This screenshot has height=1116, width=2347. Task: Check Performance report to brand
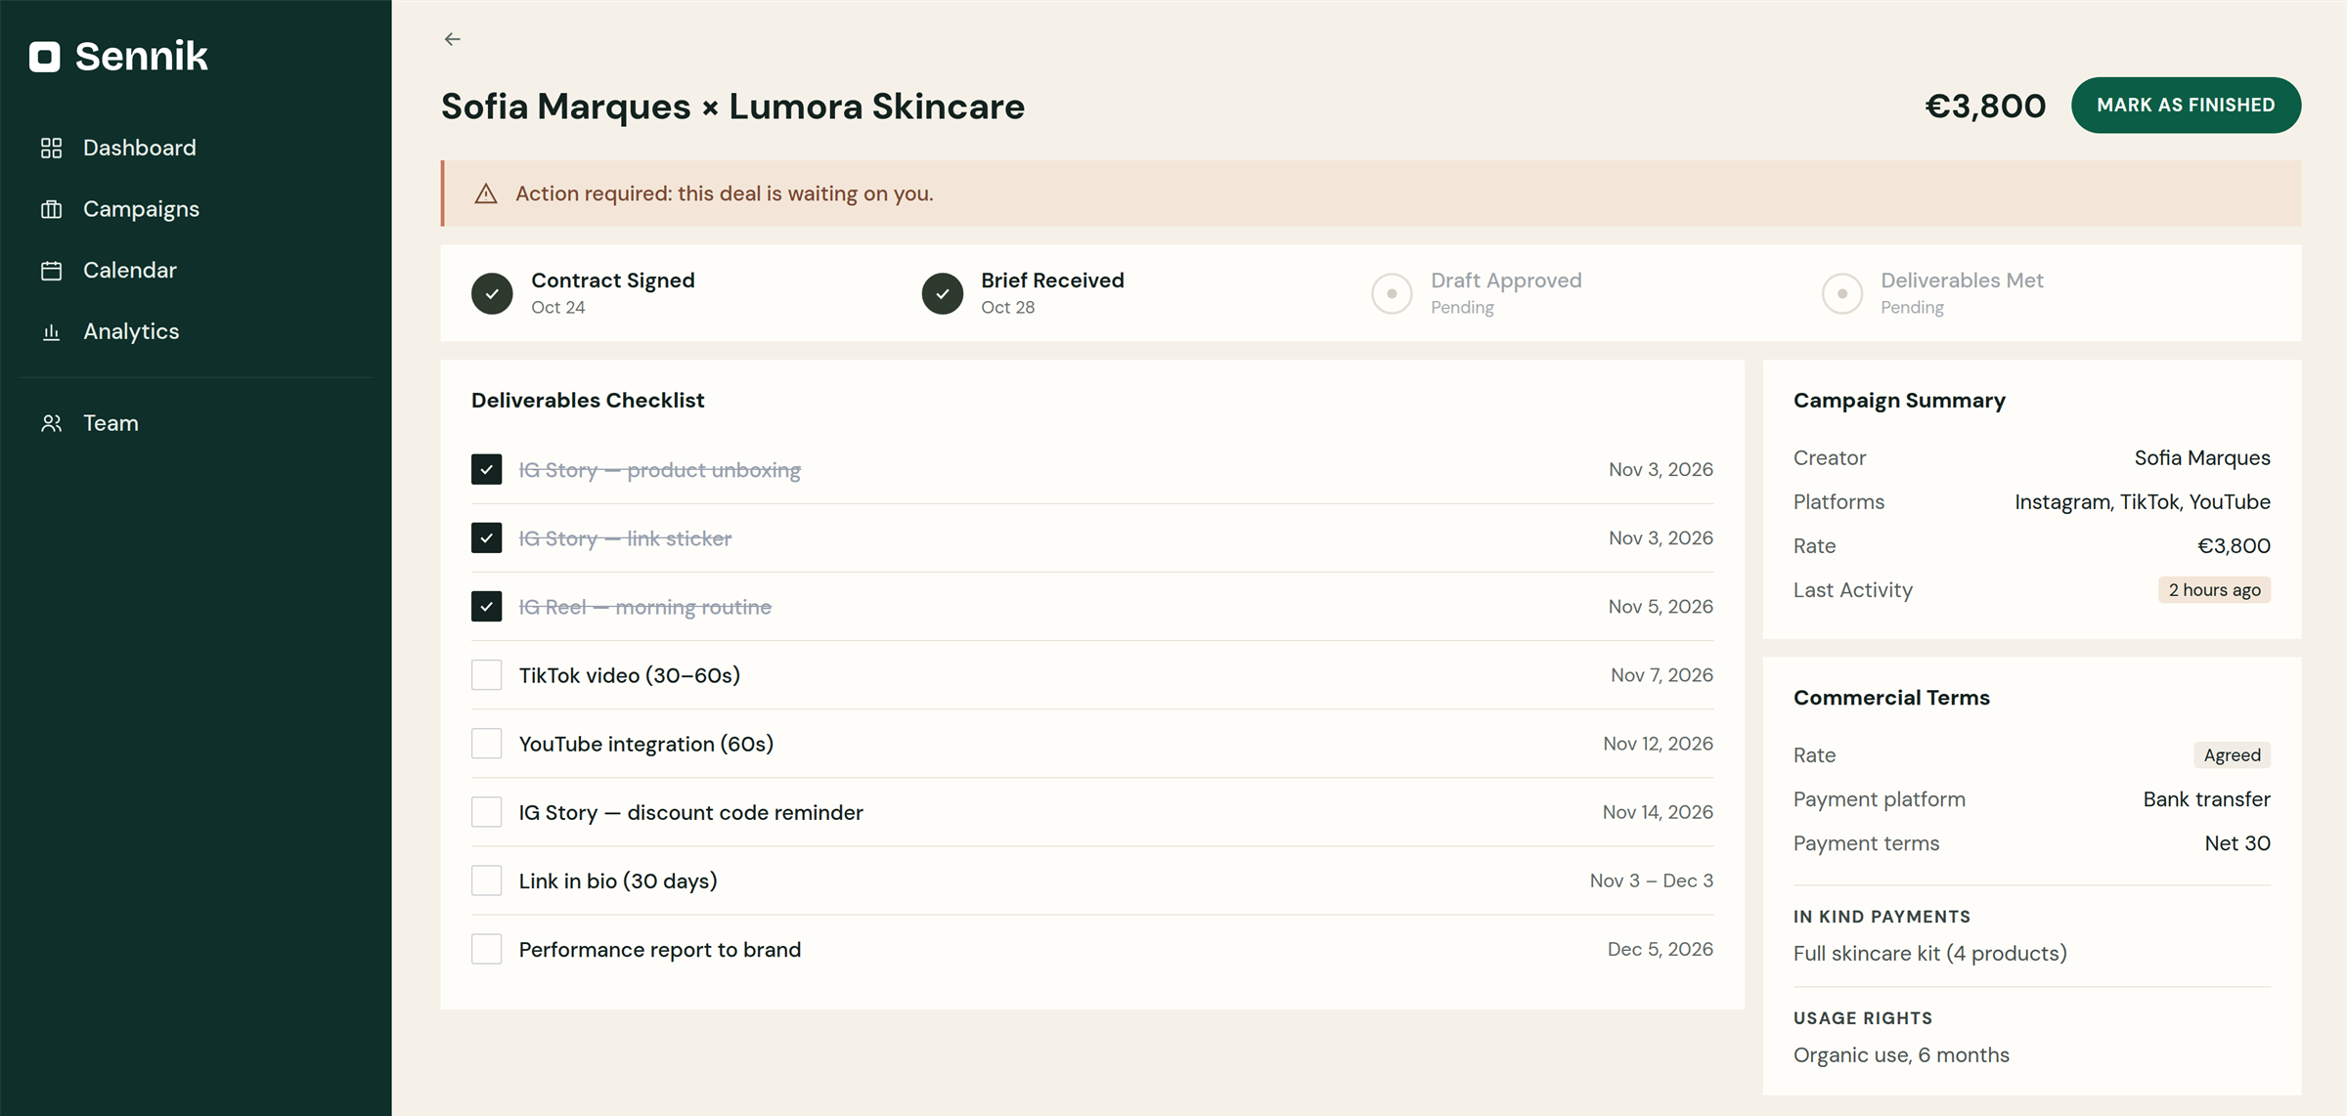point(487,948)
